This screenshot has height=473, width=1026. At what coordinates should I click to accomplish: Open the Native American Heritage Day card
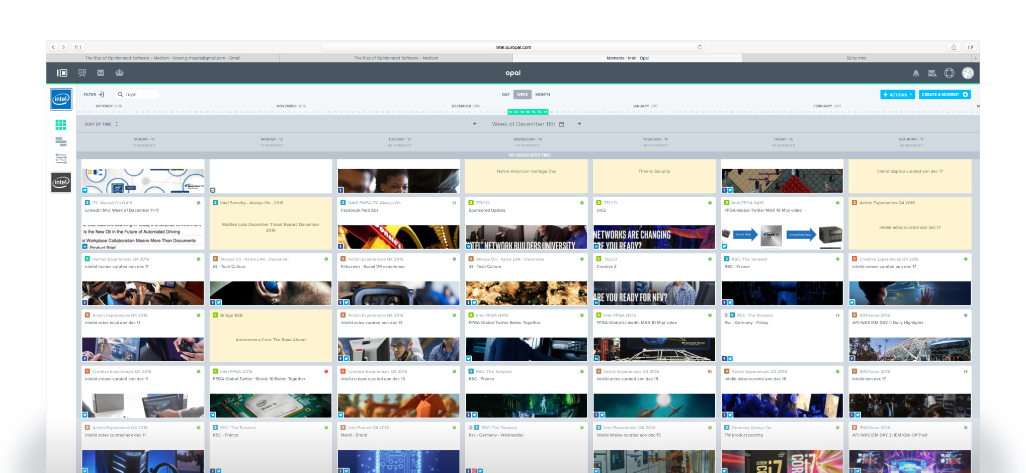pos(526,176)
